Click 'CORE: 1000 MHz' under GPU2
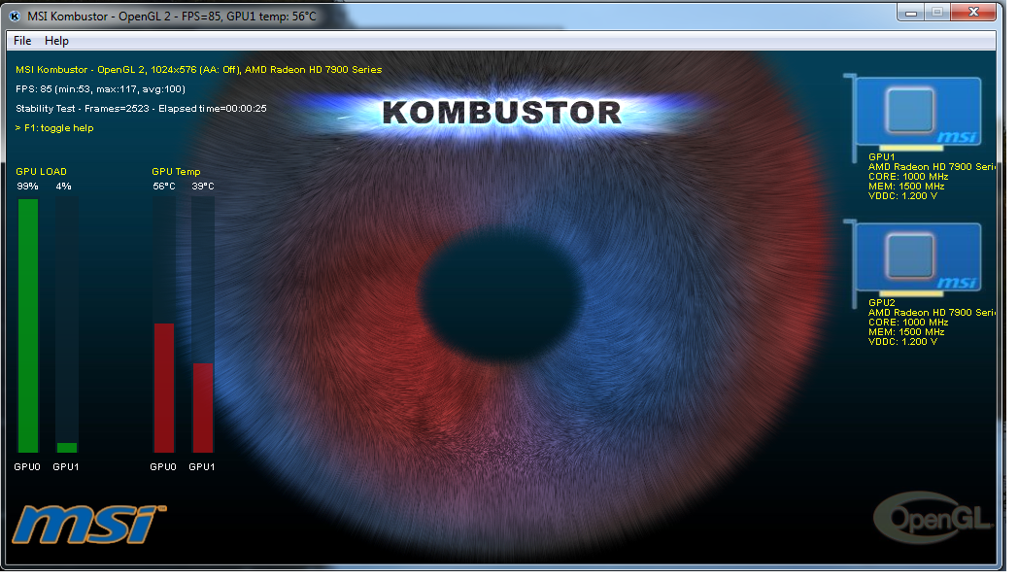 coord(908,322)
